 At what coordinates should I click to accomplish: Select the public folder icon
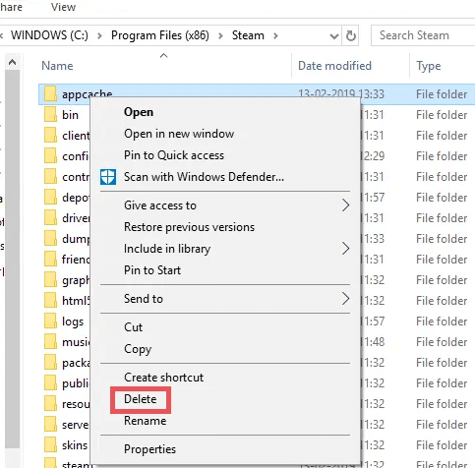50,383
